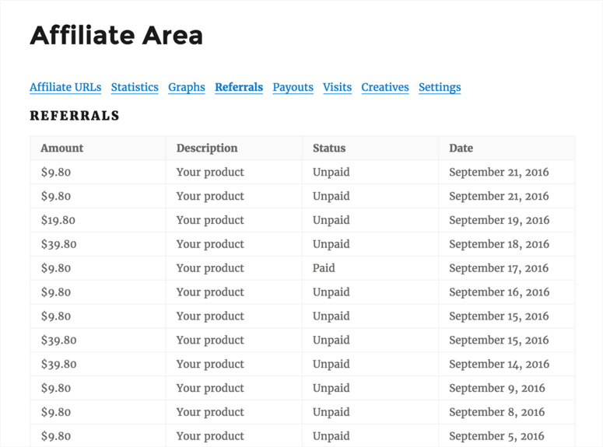The image size is (603, 447).
Task: Click the Description column header
Action: click(207, 148)
